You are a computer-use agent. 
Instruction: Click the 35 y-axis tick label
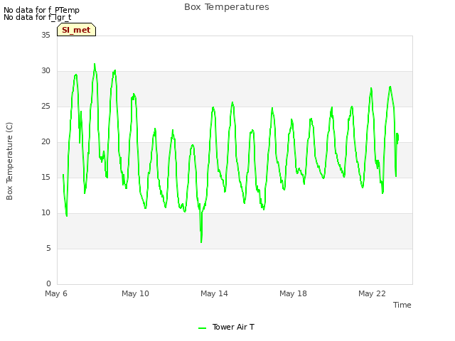[x=45, y=35]
